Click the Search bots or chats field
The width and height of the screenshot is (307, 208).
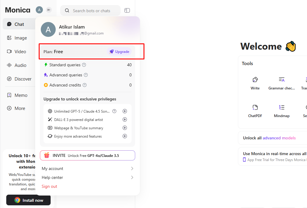coord(92,11)
